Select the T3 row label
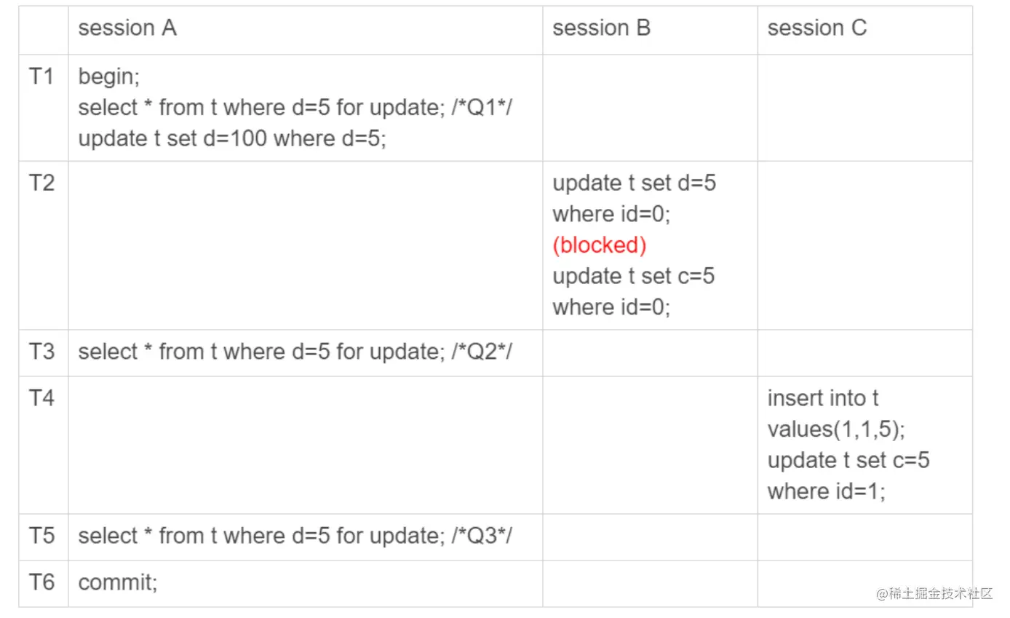The width and height of the screenshot is (1010, 618). [42, 352]
